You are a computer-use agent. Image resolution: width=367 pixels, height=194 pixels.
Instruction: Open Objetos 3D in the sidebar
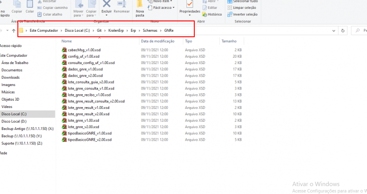coord(10,99)
